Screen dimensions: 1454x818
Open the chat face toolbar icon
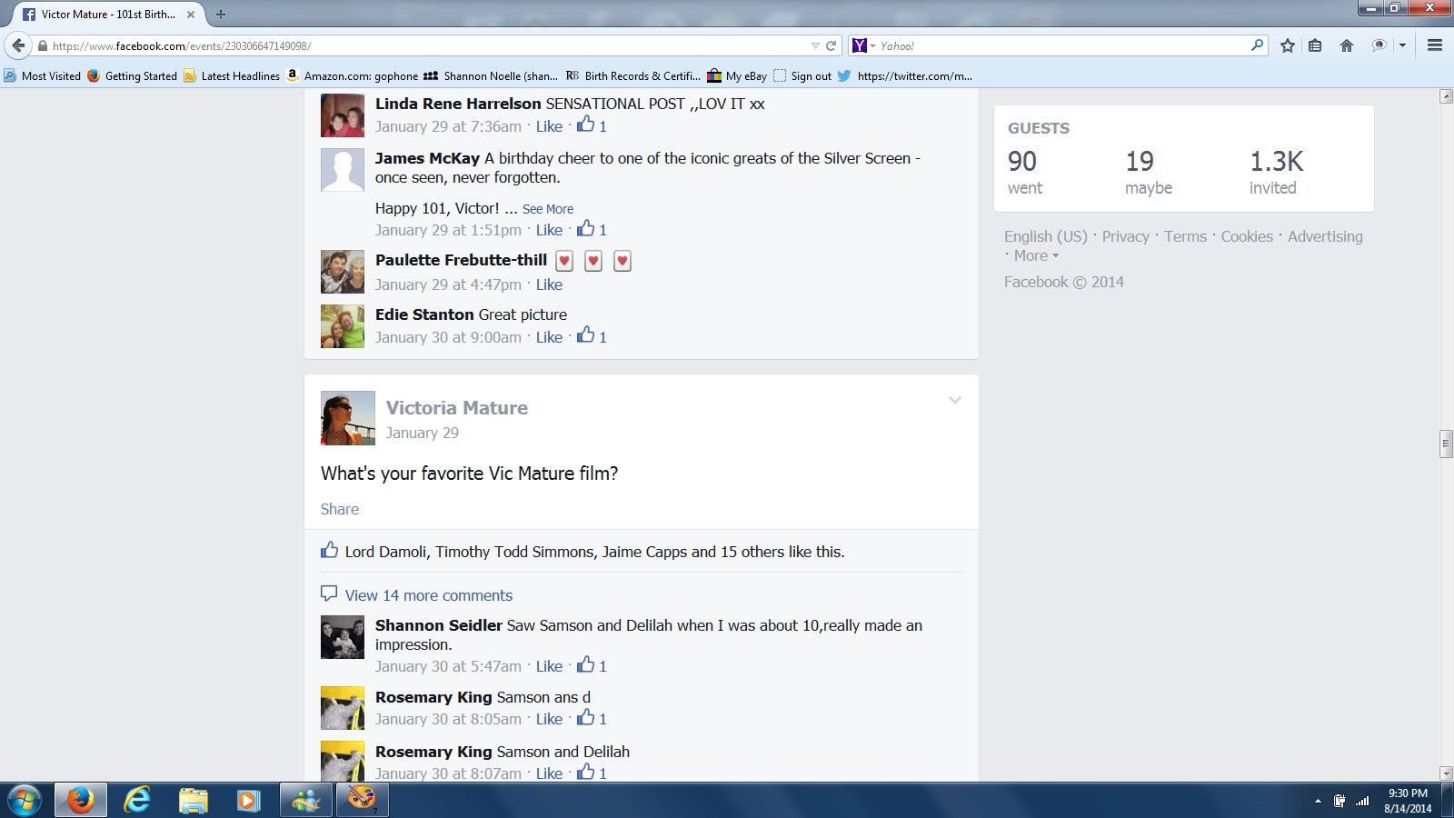(x=1379, y=45)
